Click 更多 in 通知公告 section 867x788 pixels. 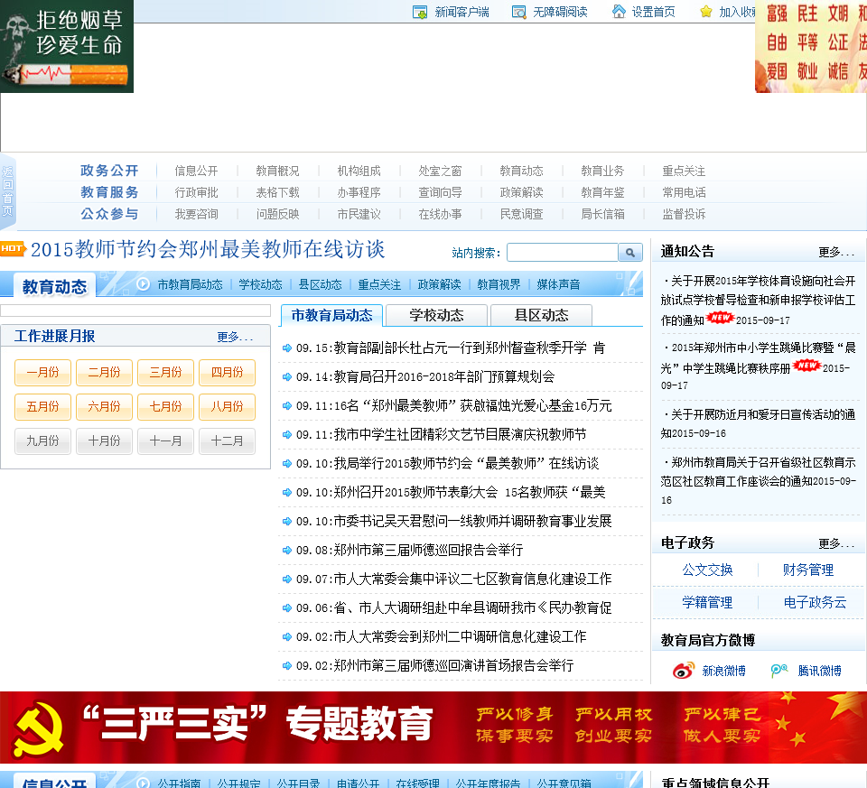click(x=836, y=252)
